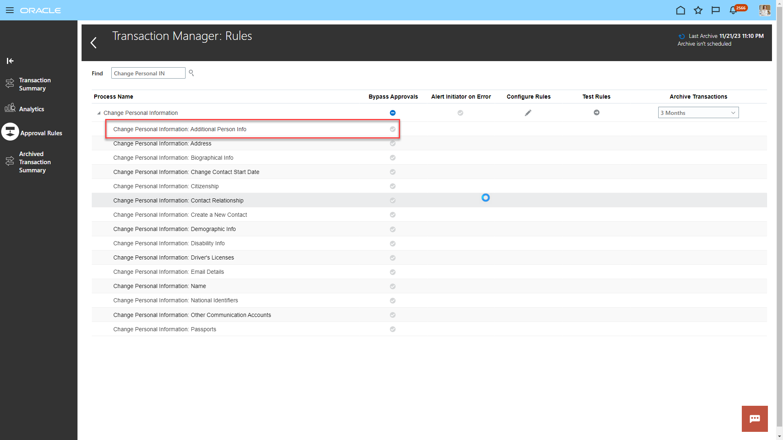
Task: Toggle Alert Initiator on Error checkmark
Action: point(460,113)
